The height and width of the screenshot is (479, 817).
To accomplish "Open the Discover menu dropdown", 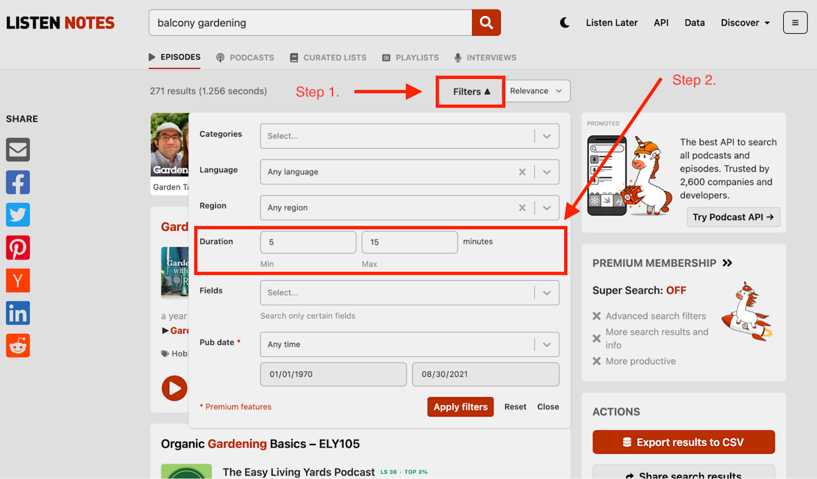I will tap(745, 23).
